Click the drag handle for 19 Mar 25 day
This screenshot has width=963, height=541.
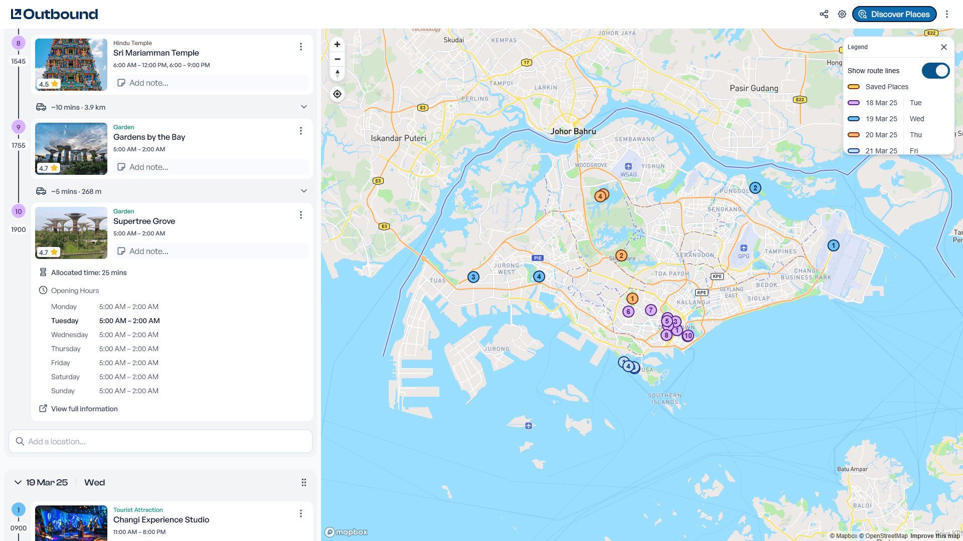[x=303, y=482]
